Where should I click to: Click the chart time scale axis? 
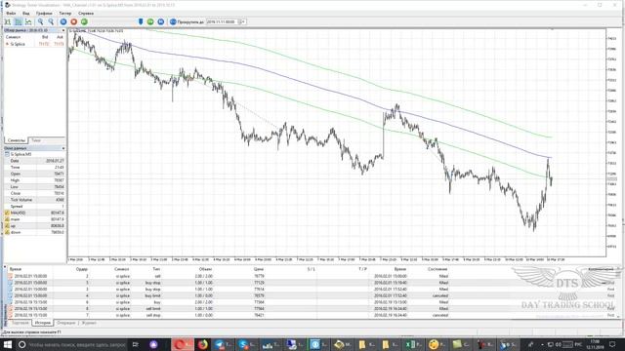[x=337, y=259]
